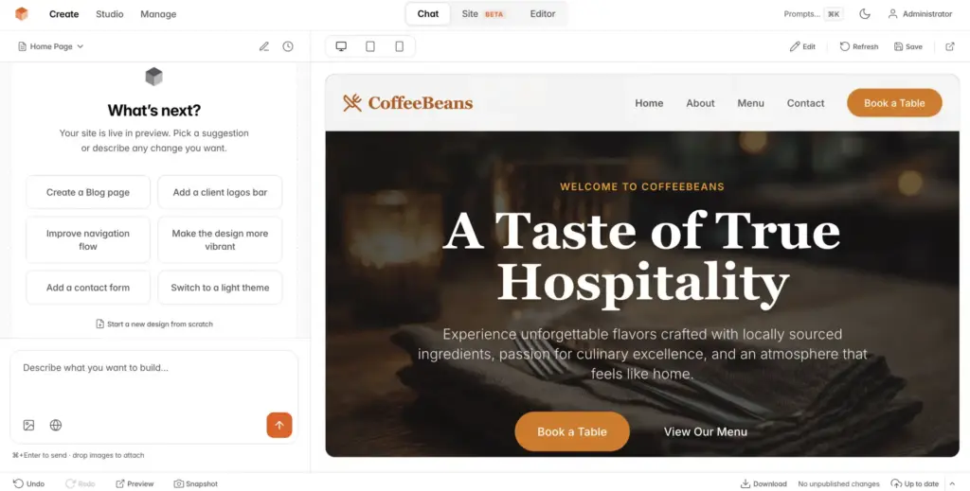Choose Improve navigation flow suggestion
This screenshot has height=491, width=970.
tap(88, 239)
